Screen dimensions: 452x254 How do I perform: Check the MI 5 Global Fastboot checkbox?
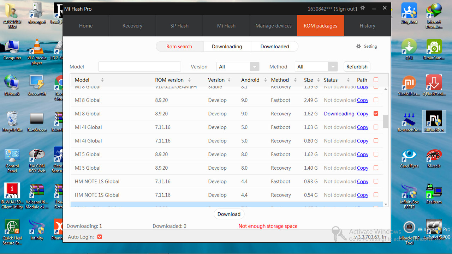[376, 154]
